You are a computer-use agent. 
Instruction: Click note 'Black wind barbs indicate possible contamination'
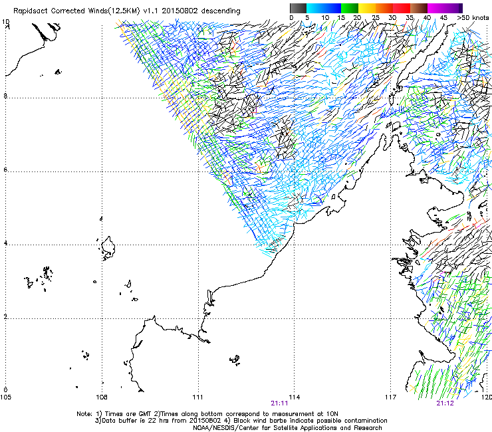(x=310, y=421)
